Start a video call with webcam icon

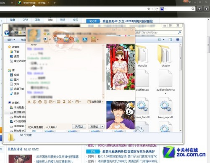[46, 39]
